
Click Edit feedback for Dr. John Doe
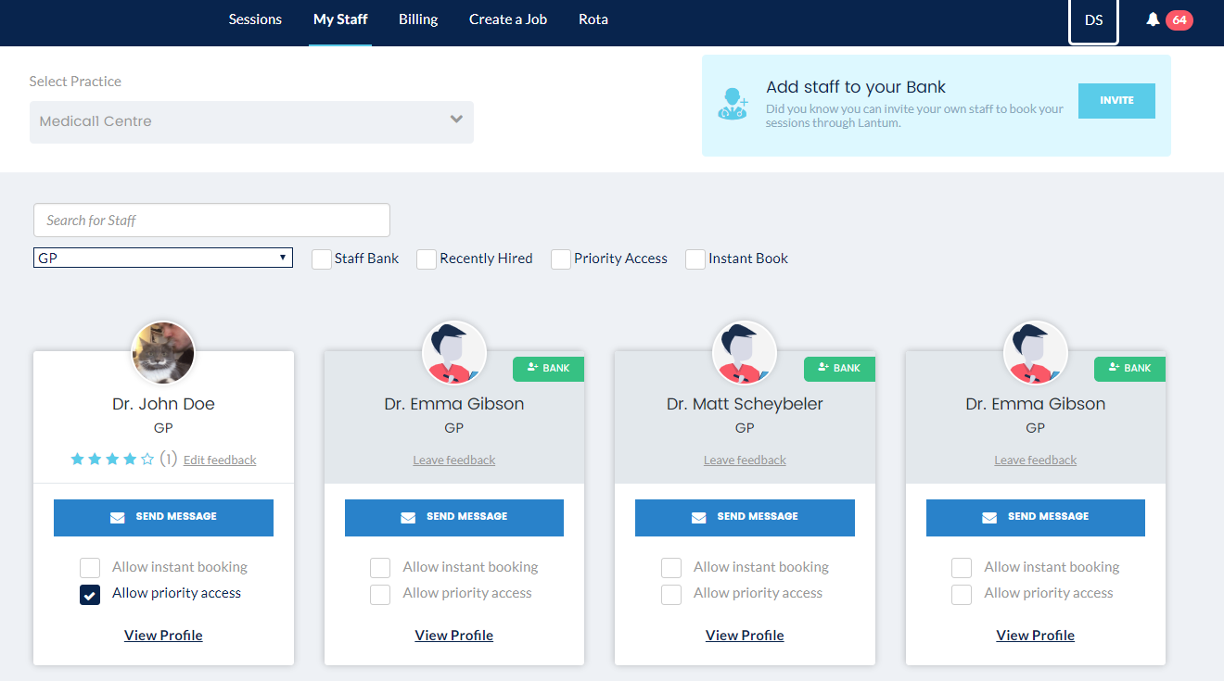click(220, 460)
